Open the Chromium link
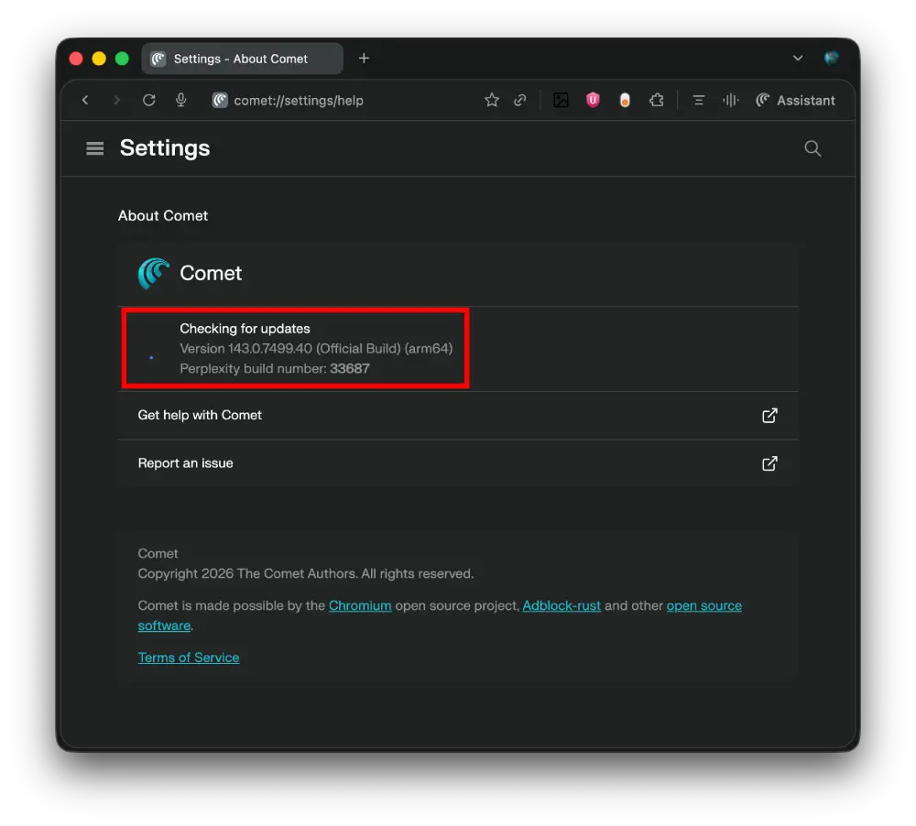 pyautogui.click(x=360, y=606)
